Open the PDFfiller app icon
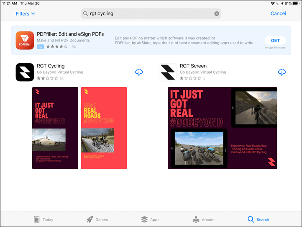 (25, 41)
